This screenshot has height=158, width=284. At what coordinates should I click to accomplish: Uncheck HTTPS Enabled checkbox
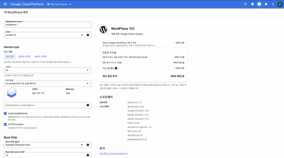[x=5, y=124]
